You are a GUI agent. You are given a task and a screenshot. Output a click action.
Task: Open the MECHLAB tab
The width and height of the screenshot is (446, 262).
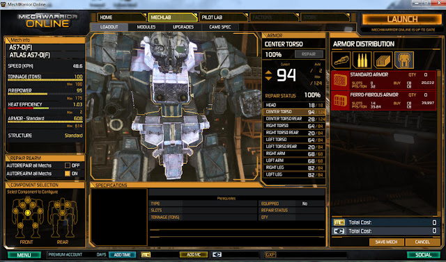(173, 17)
